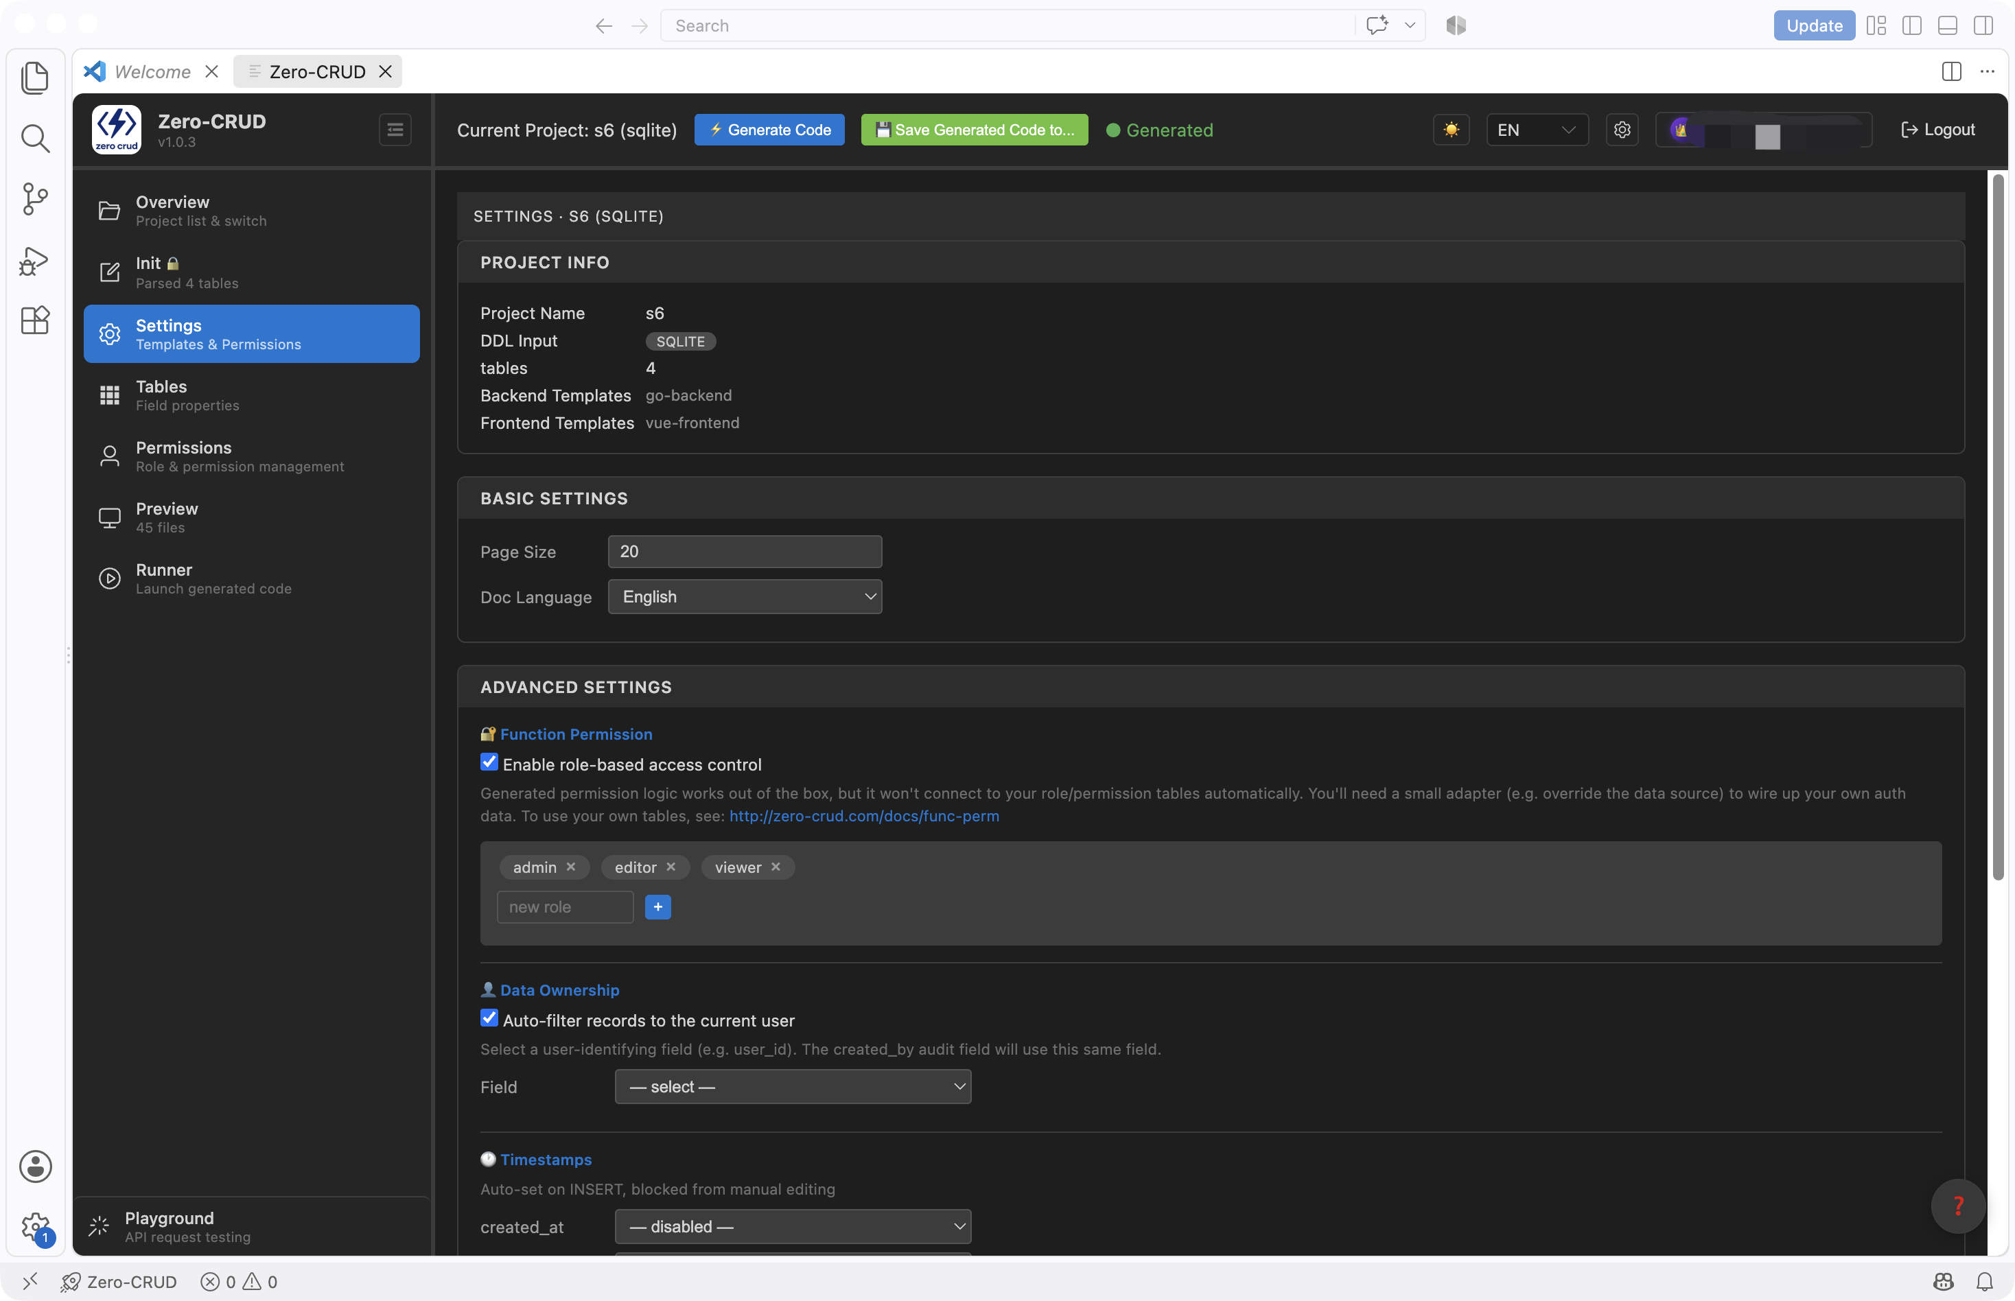This screenshot has height=1301, width=2015.
Task: Click the Update button
Action: tap(1814, 26)
